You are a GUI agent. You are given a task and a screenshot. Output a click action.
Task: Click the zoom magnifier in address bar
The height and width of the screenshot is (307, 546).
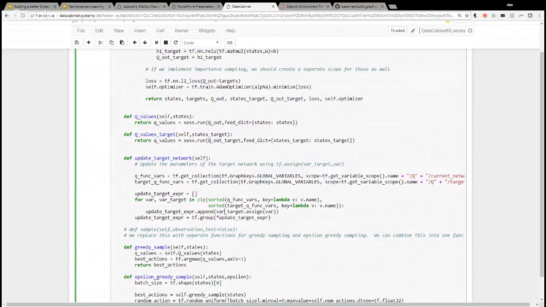459,16
